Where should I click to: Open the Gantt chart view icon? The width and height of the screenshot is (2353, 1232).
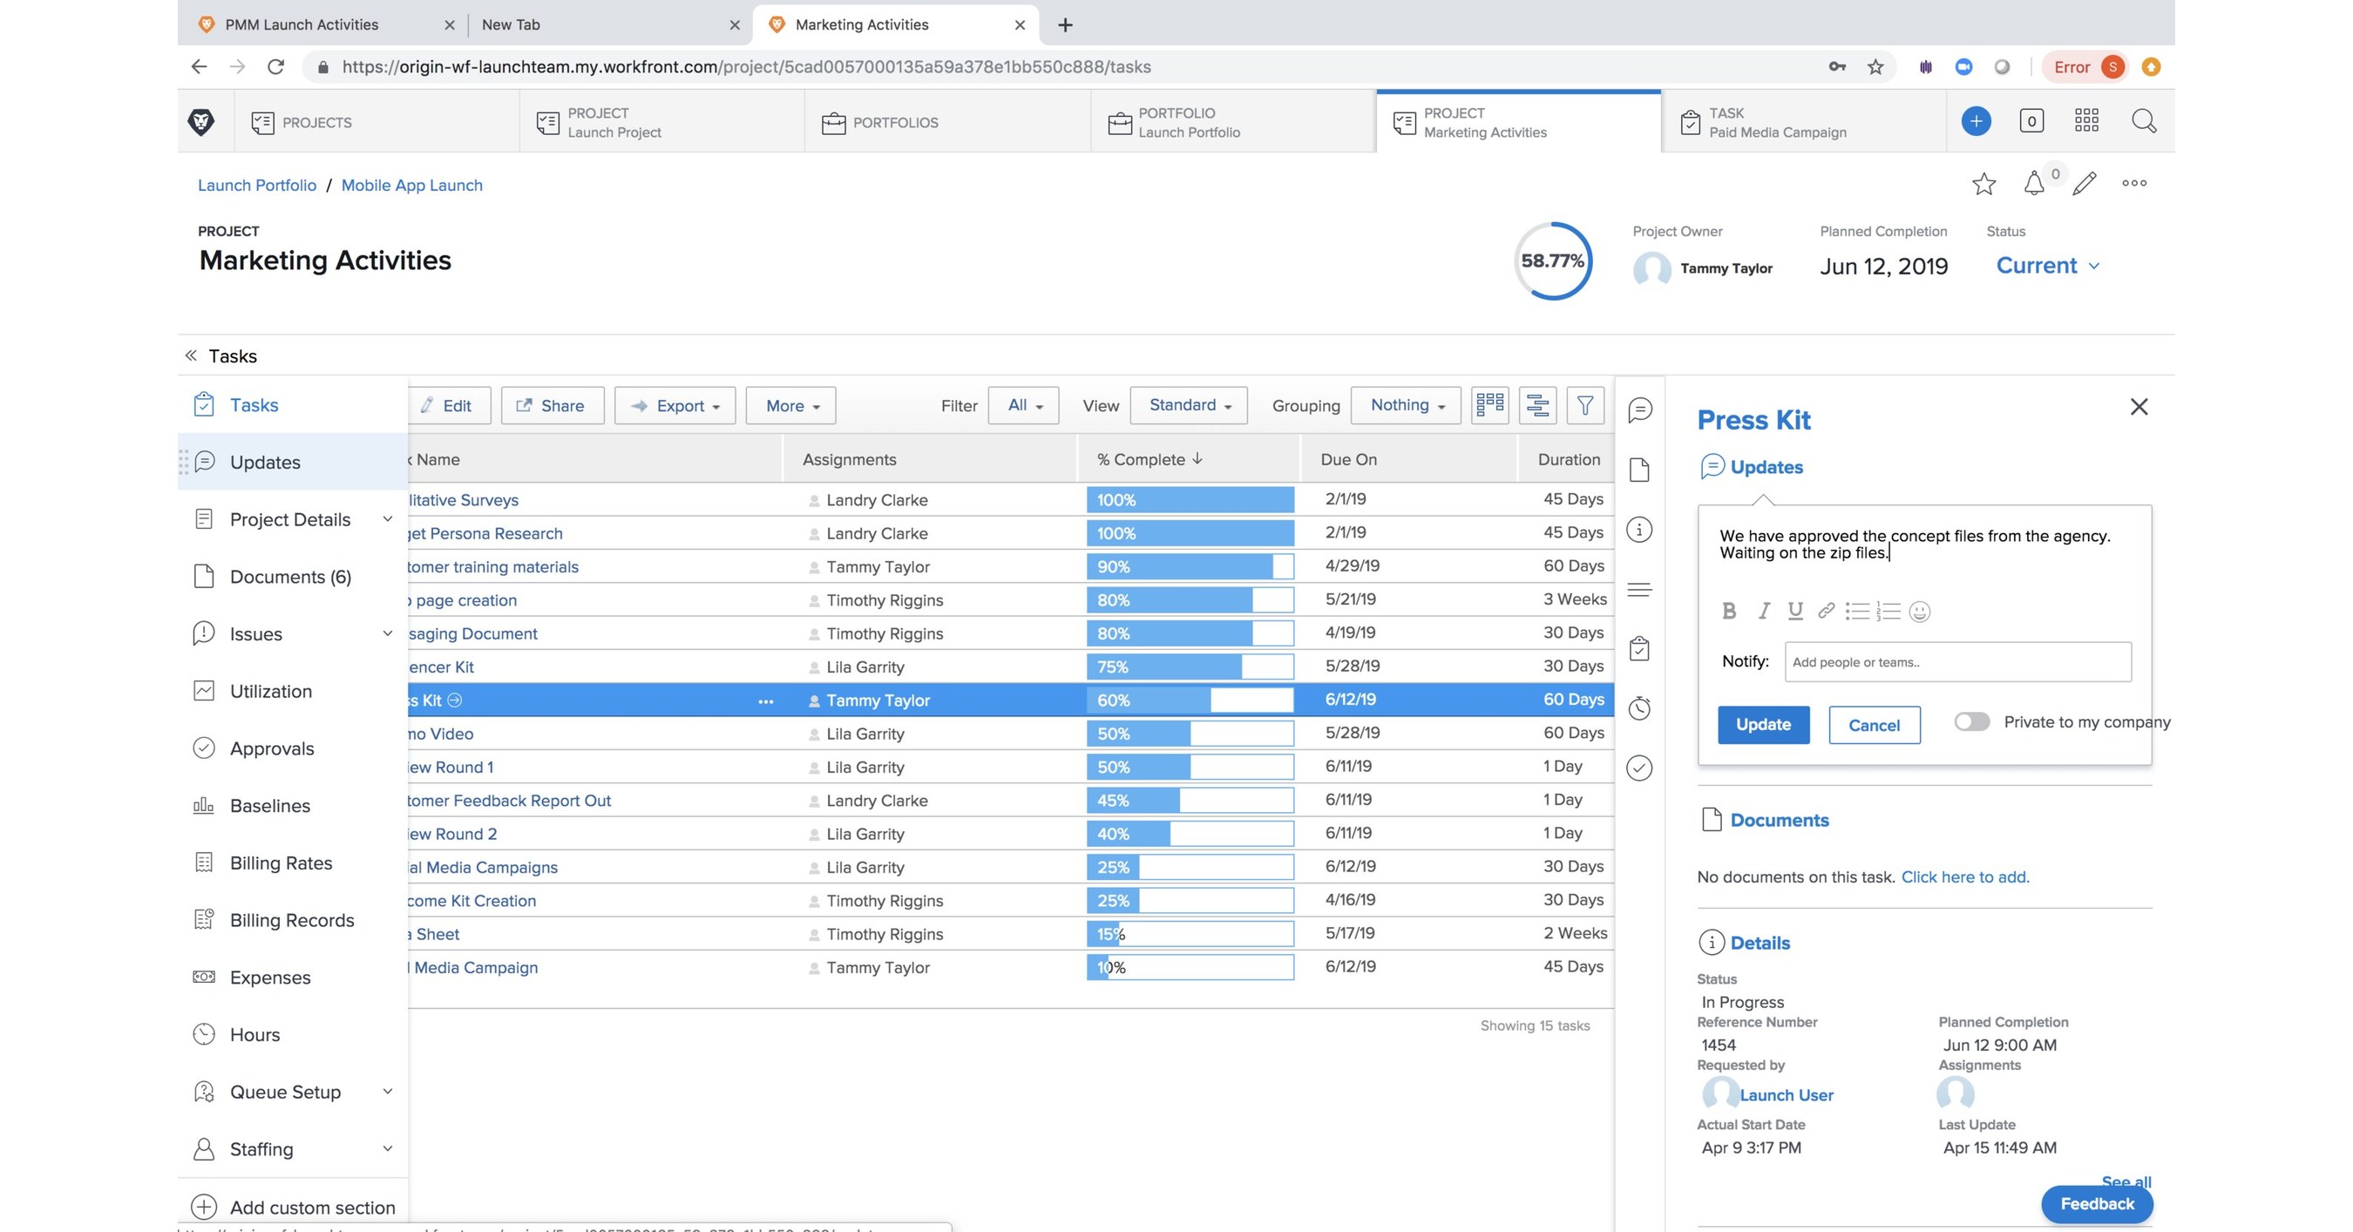pos(1537,404)
